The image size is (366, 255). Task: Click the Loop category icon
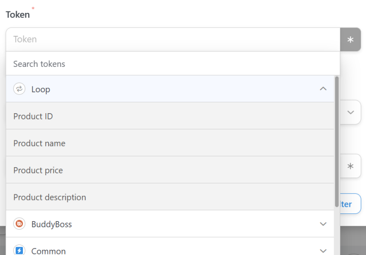click(19, 89)
